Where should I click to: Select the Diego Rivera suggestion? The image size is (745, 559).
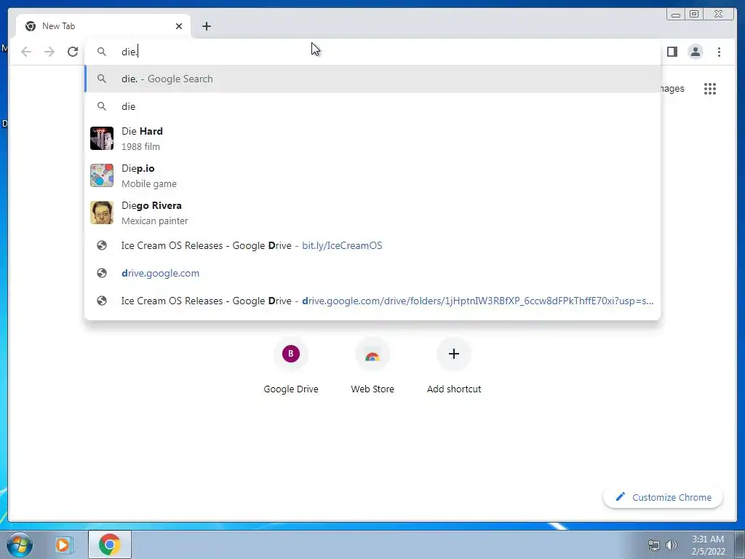372,213
